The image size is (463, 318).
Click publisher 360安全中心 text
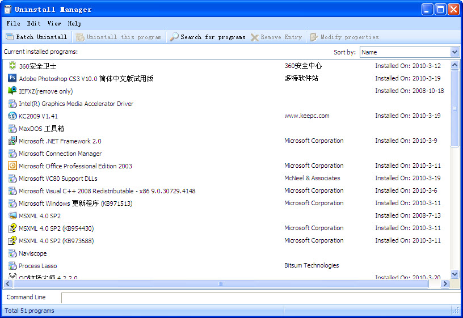point(303,66)
